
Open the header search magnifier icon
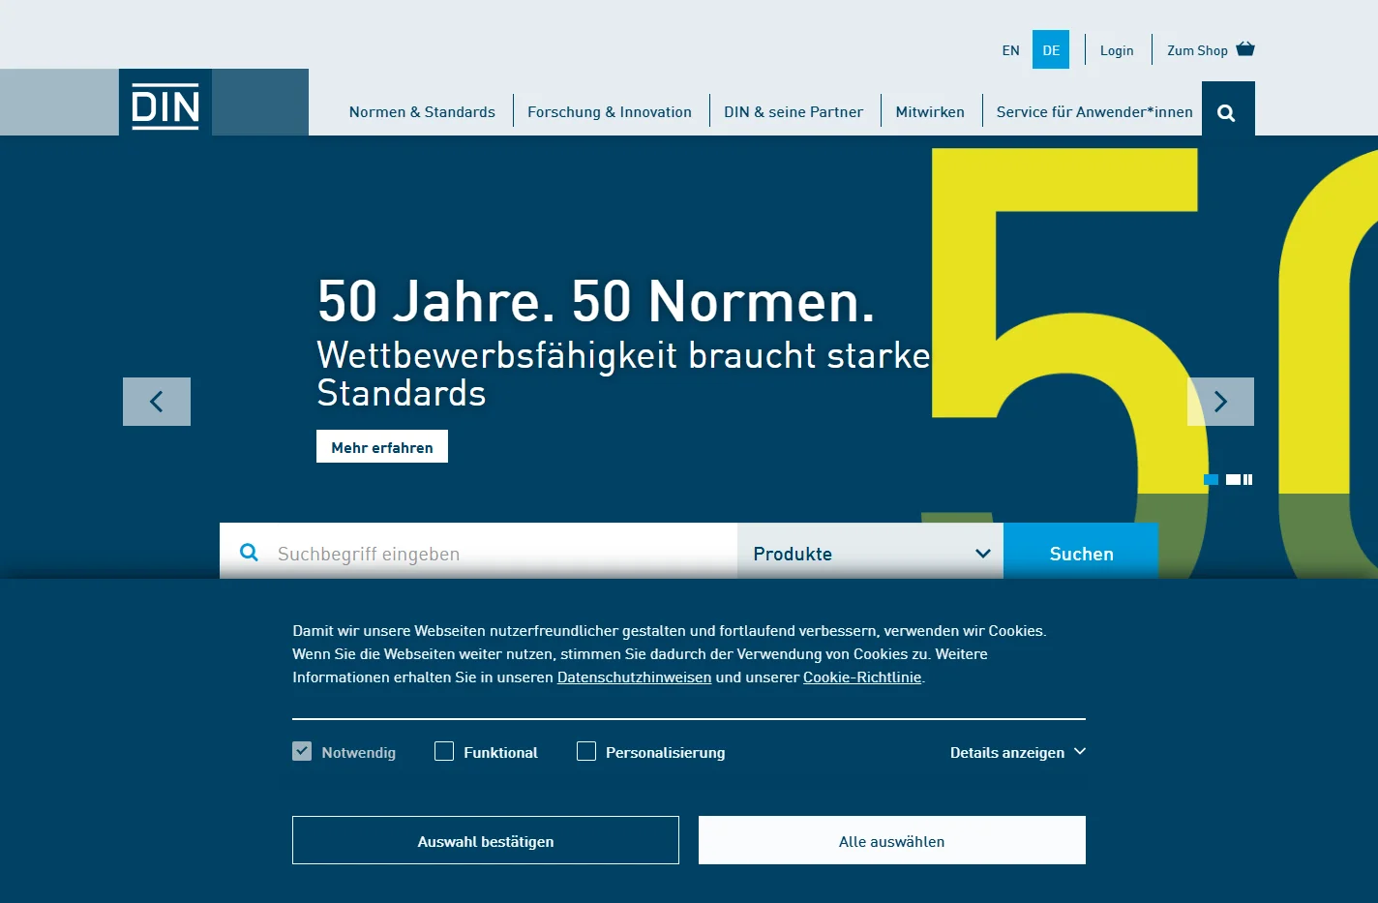pyautogui.click(x=1227, y=111)
